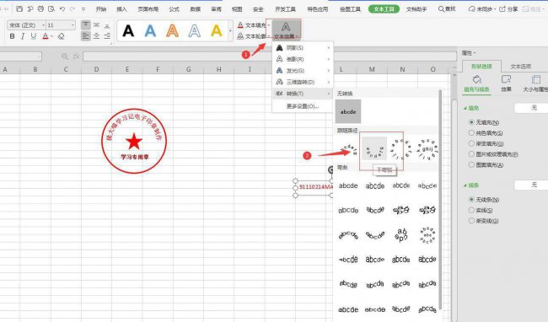Viewport: 548px width, 322px height.
Task: Open the 插入 ribbon tab
Action: (x=121, y=9)
